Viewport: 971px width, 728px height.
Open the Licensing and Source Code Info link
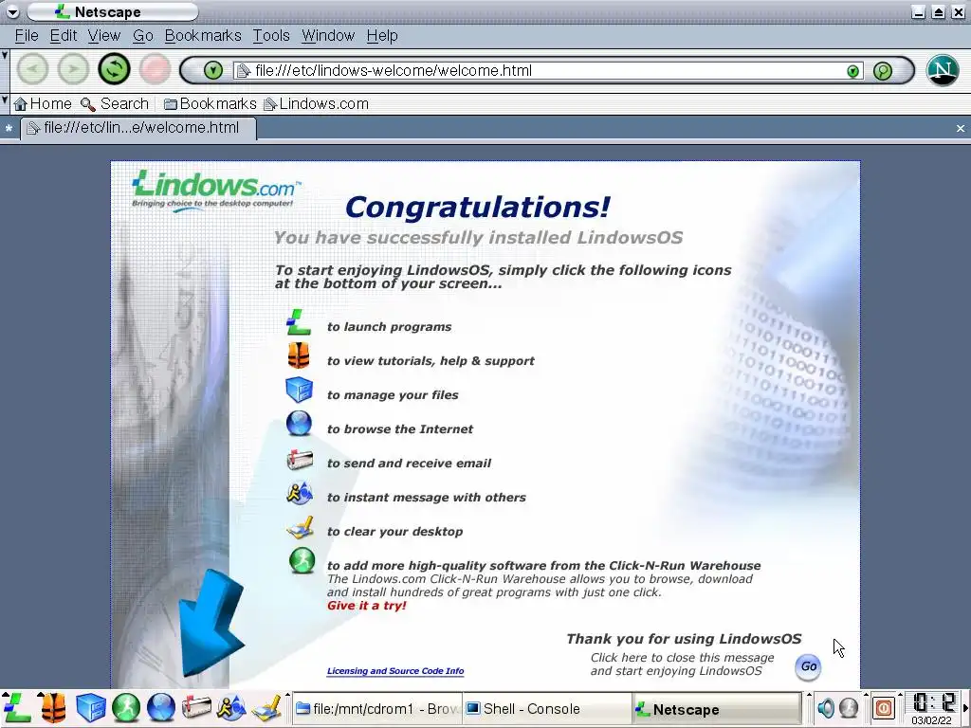click(395, 671)
